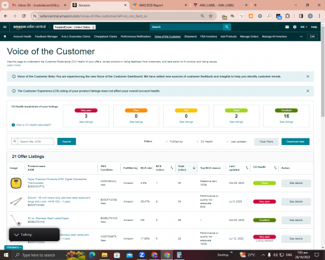Image resolution: width=325 pixels, height=260 pixels.
Task: Expand the Last updated filter dropdown
Action: pos(237,142)
